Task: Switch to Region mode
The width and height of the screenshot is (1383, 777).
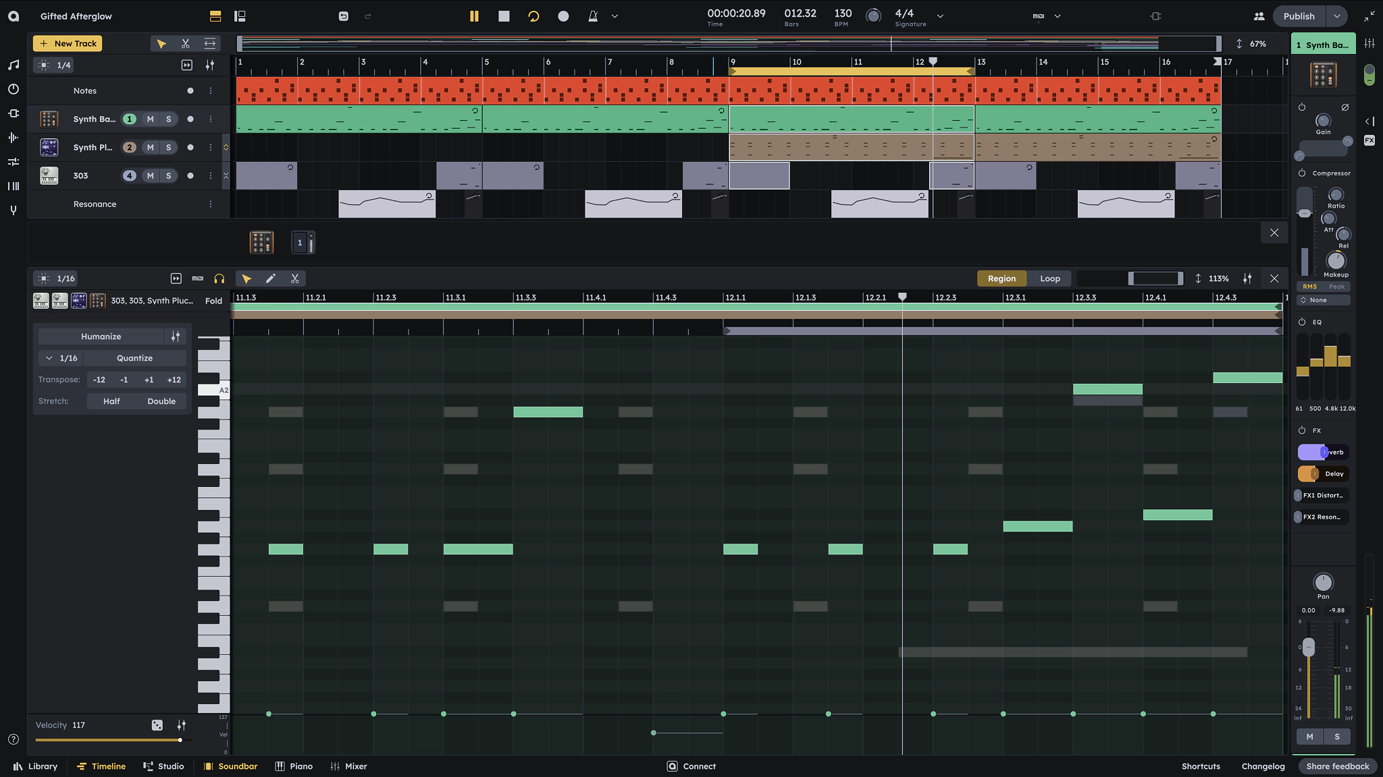Action: click(1001, 278)
